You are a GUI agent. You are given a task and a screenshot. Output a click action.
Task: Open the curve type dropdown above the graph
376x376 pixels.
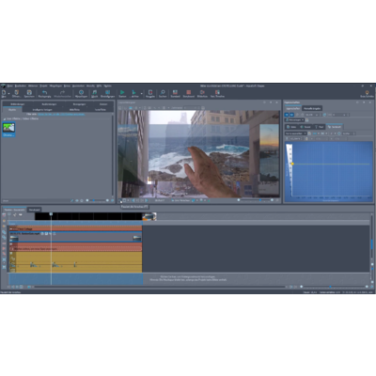point(295,133)
